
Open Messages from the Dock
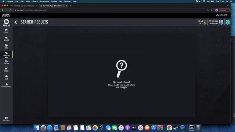[108, 128]
